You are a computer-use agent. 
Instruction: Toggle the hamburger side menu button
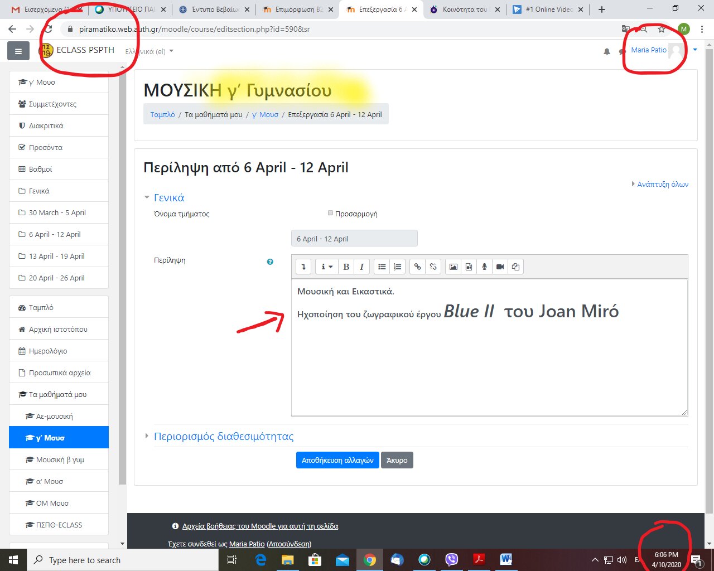[x=18, y=51]
